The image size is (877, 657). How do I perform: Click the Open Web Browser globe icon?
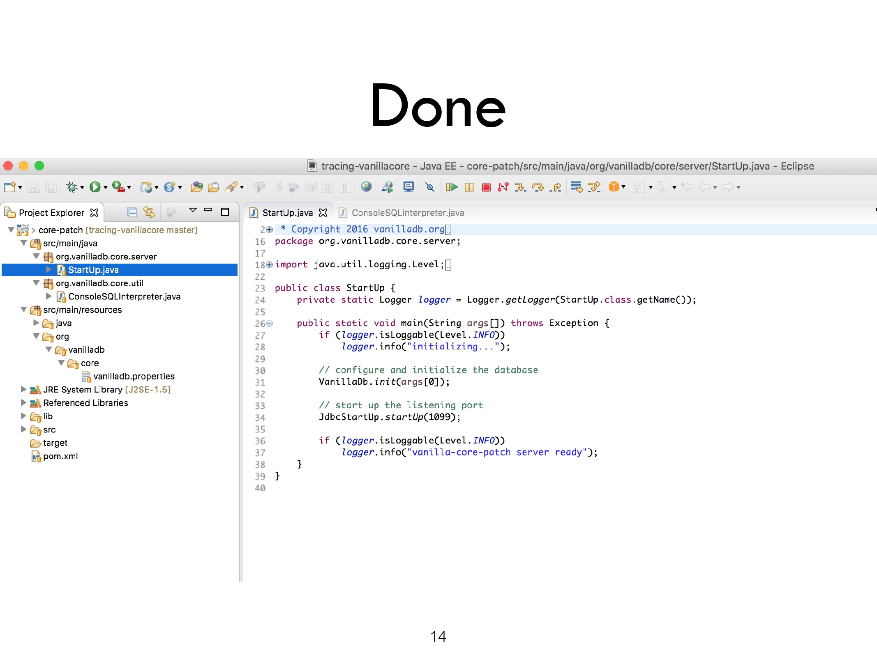(366, 187)
